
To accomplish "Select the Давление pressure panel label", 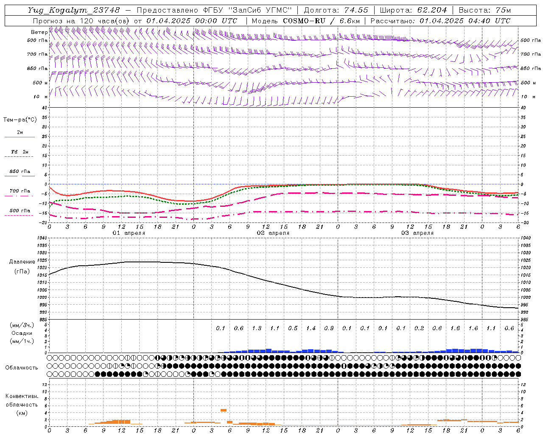I will point(22,262).
